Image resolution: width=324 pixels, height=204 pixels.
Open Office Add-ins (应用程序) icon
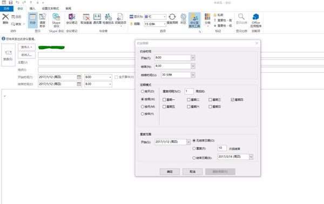point(256,17)
